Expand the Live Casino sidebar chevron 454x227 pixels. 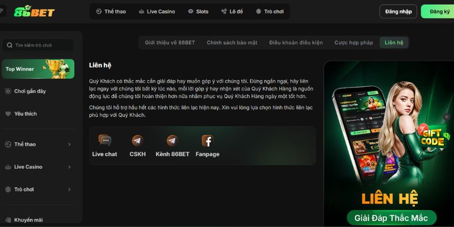tap(69, 167)
